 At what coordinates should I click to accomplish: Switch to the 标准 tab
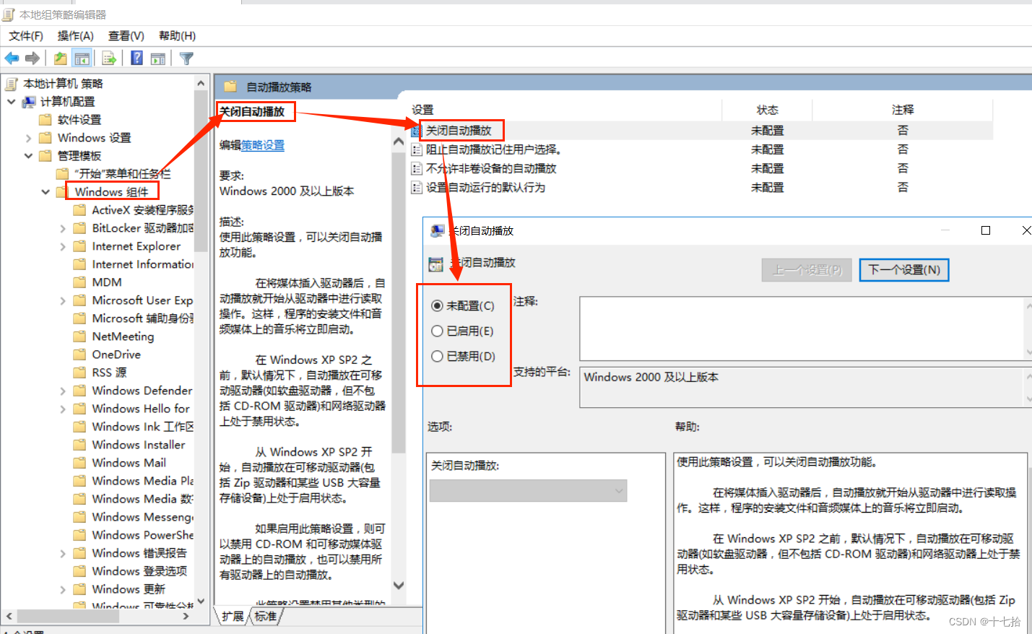point(265,617)
